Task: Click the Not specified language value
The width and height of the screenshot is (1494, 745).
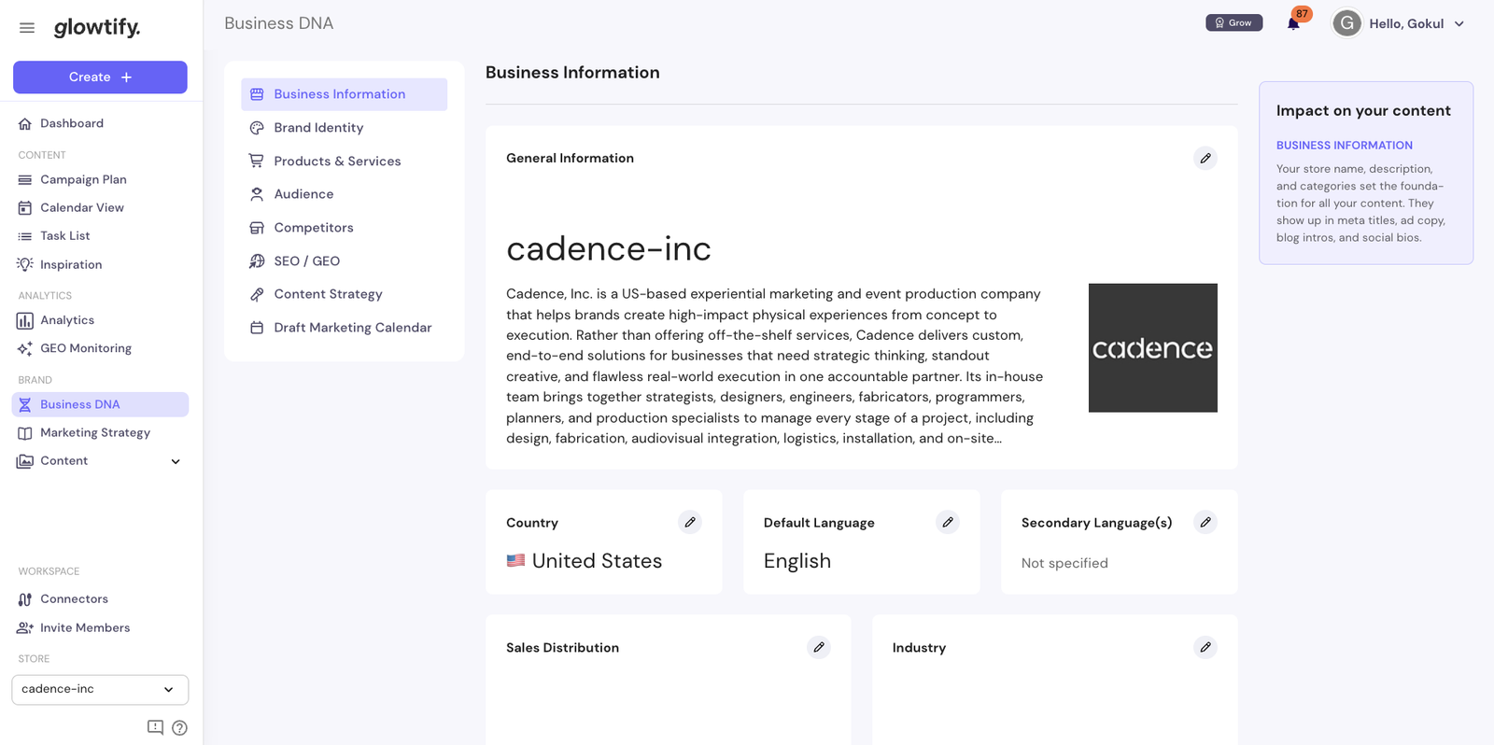Action: [x=1064, y=563]
